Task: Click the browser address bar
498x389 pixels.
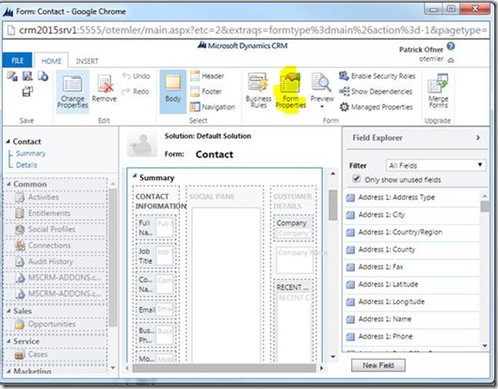Action: click(x=246, y=30)
